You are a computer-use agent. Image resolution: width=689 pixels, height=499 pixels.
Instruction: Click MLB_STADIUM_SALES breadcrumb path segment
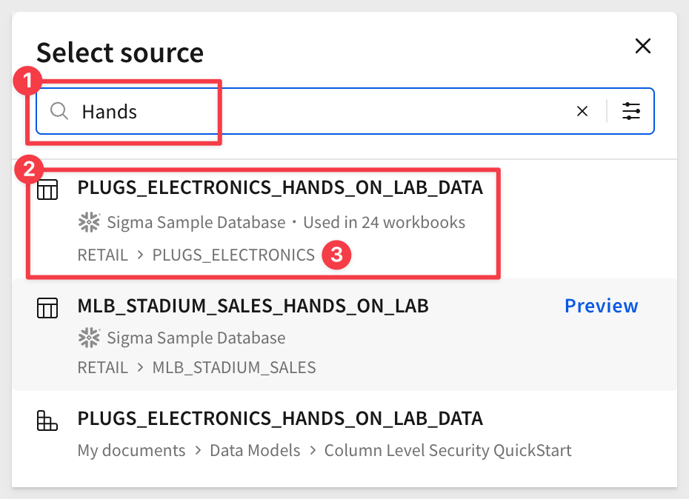click(234, 368)
